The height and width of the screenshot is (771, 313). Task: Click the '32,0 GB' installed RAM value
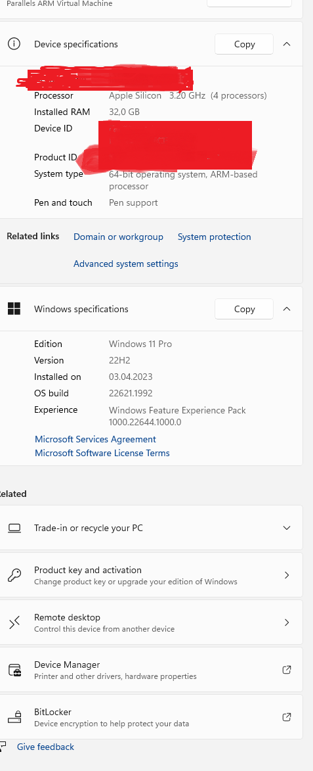pyautogui.click(x=124, y=112)
